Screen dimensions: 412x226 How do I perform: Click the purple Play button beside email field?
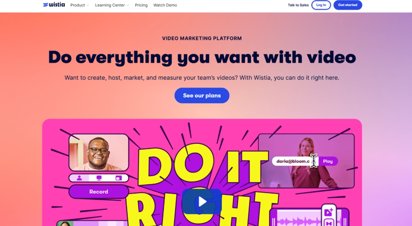click(x=328, y=161)
